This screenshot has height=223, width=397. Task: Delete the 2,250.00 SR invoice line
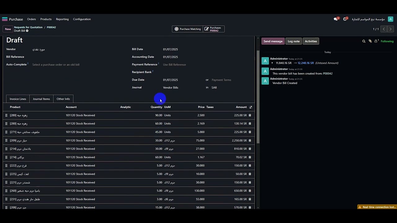click(x=250, y=141)
